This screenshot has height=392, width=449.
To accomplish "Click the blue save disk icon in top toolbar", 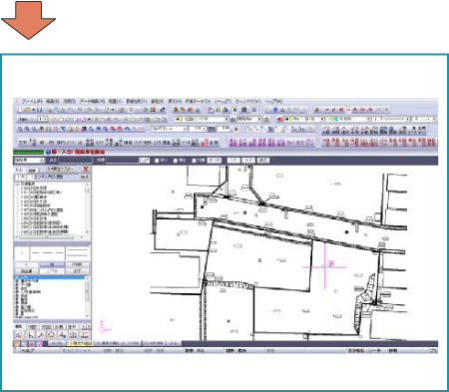I will [x=39, y=110].
